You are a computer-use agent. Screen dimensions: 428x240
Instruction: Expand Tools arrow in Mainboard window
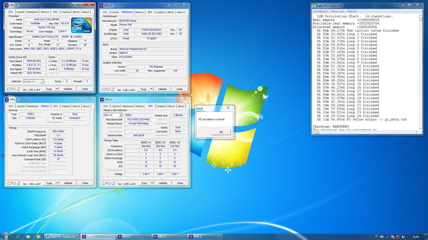(x=152, y=89)
